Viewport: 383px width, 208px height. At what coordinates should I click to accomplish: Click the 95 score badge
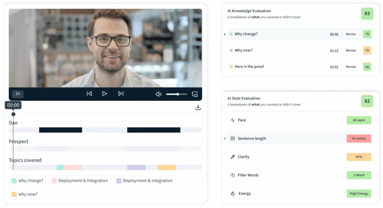click(x=367, y=67)
